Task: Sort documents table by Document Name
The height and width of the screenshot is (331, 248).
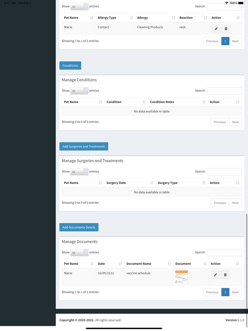Action: (x=149, y=263)
